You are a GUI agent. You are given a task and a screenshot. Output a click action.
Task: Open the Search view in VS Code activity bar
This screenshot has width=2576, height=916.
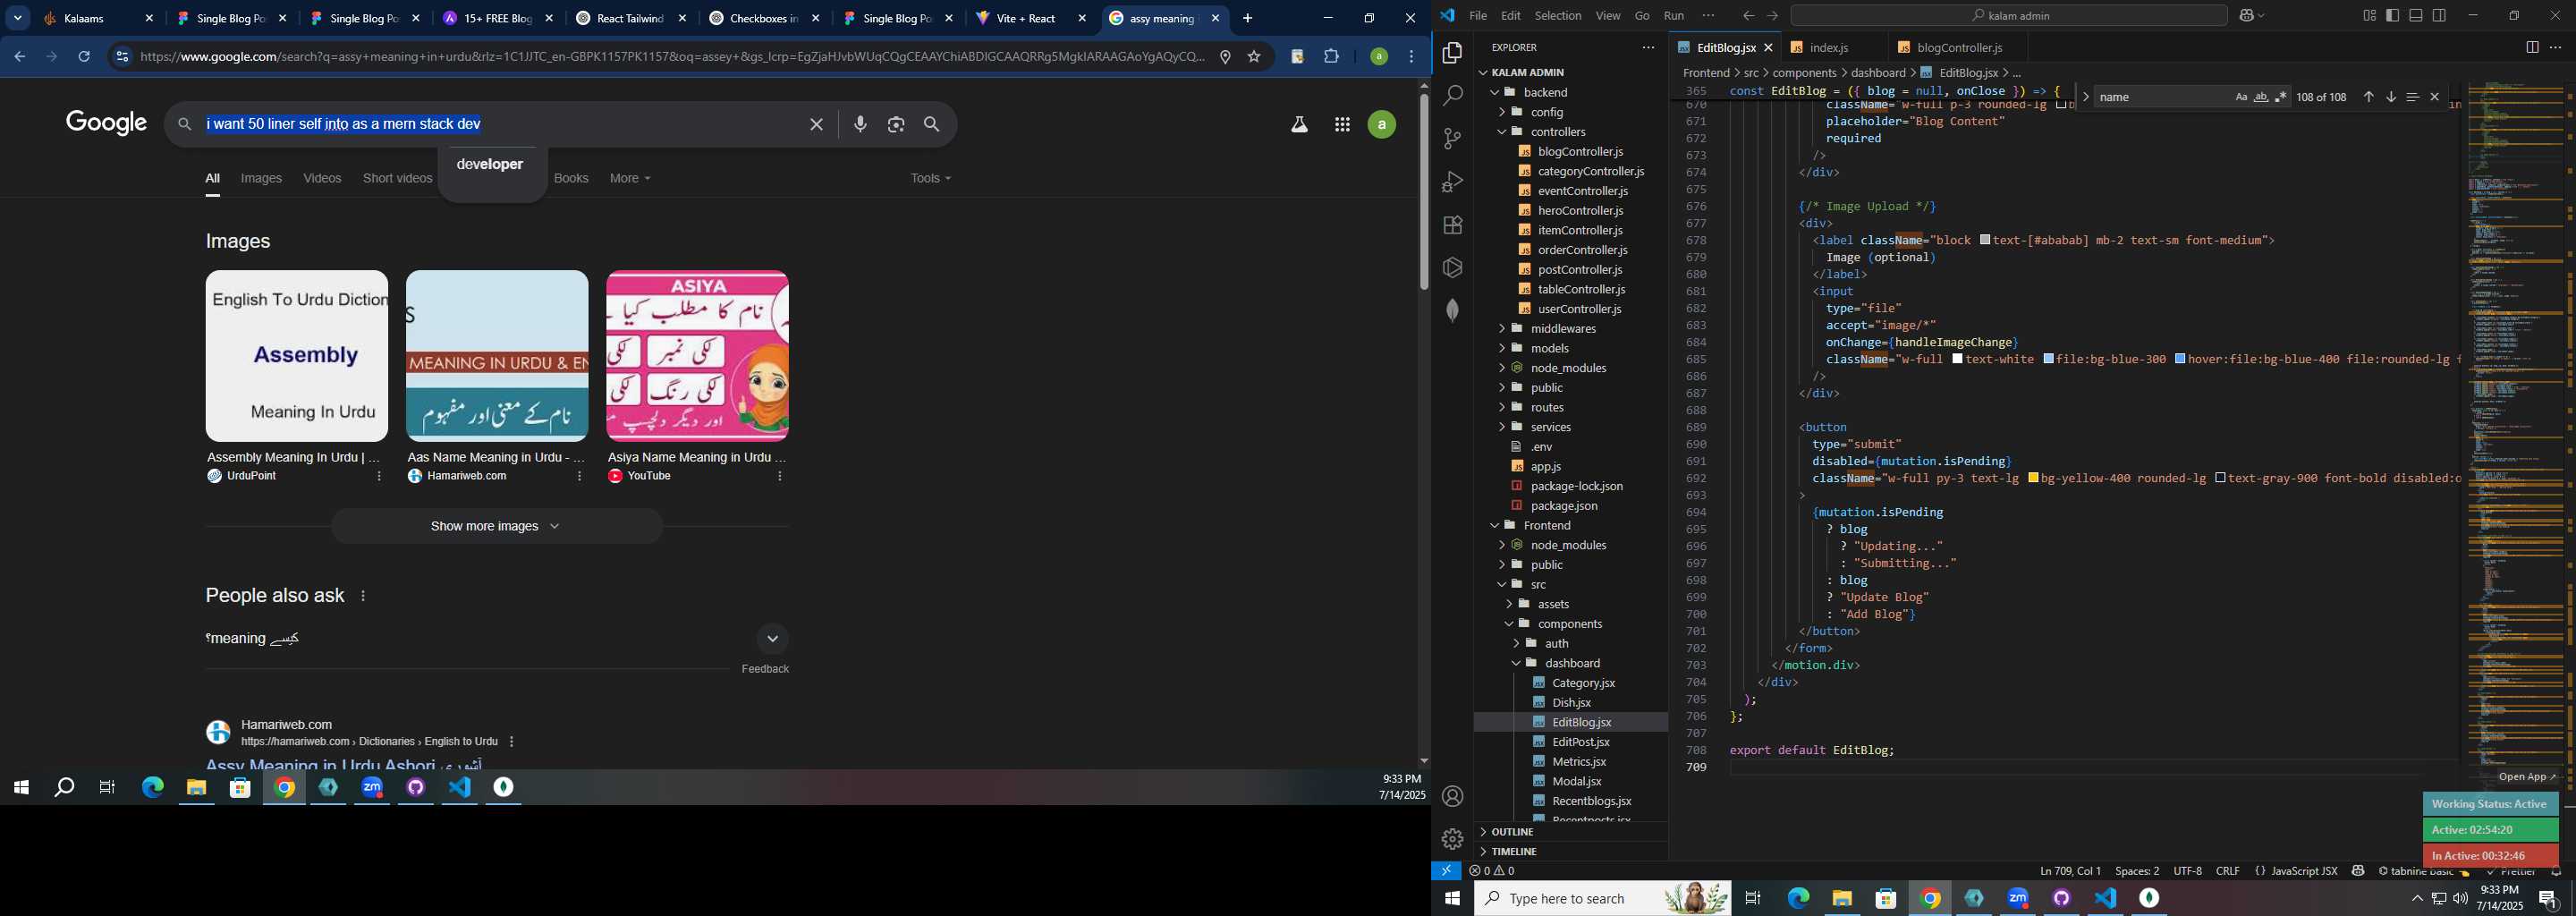[1452, 96]
